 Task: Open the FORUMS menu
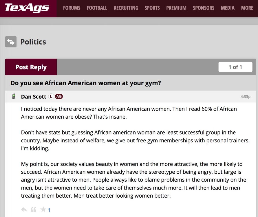tap(72, 8)
